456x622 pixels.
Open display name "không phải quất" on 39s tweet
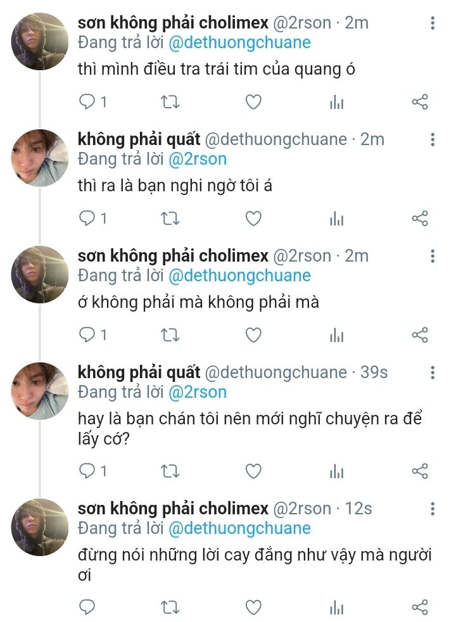139,372
